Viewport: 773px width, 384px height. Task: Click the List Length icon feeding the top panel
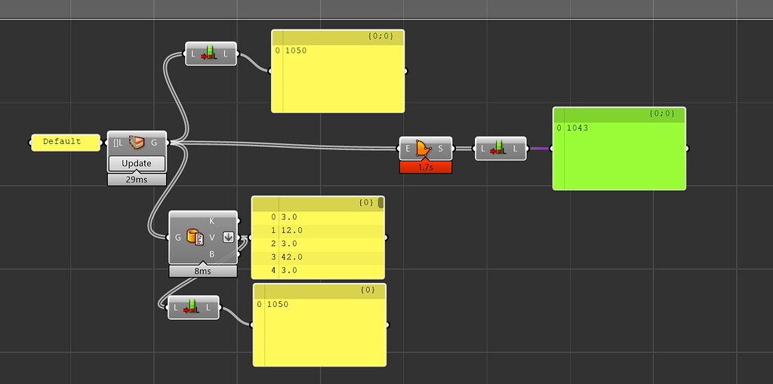click(x=211, y=54)
